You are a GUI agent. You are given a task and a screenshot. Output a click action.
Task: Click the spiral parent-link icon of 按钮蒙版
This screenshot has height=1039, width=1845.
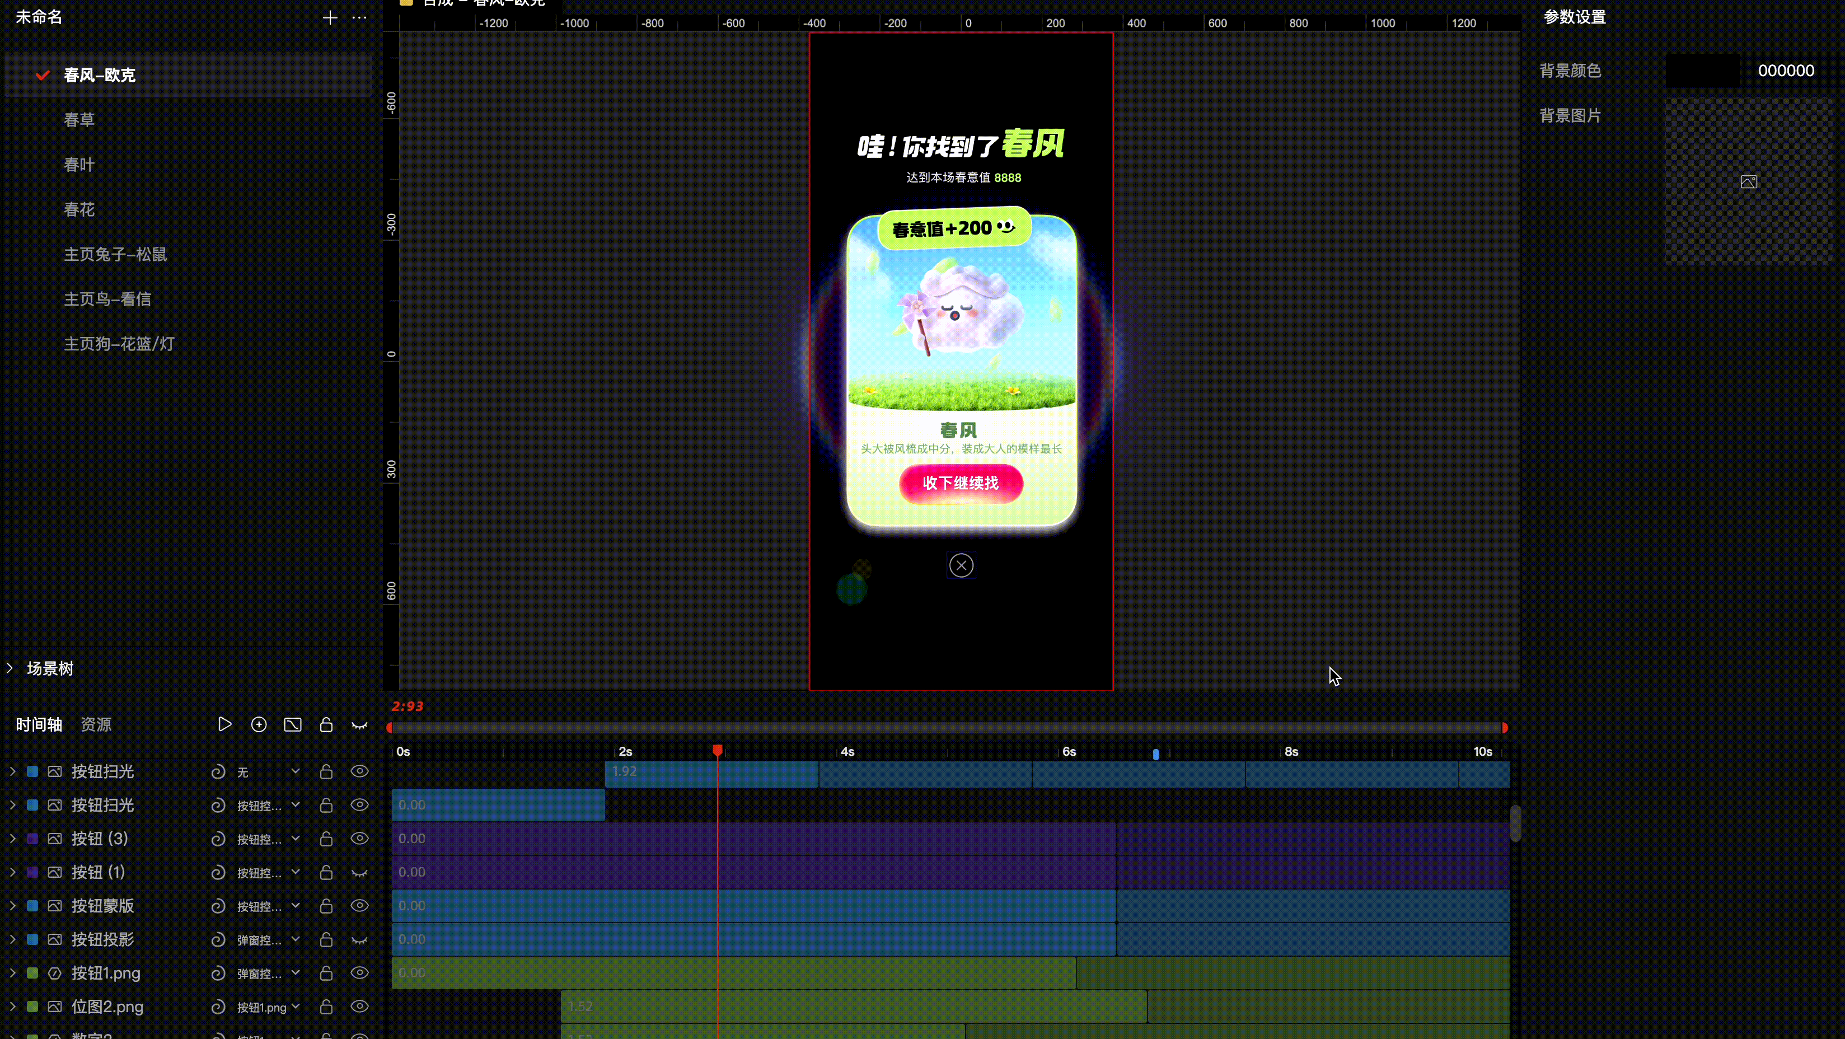218,906
